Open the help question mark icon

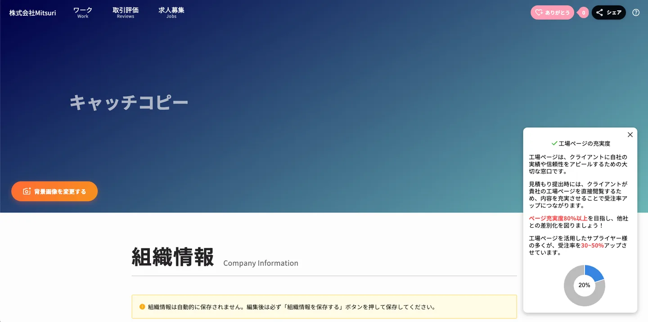(x=636, y=13)
